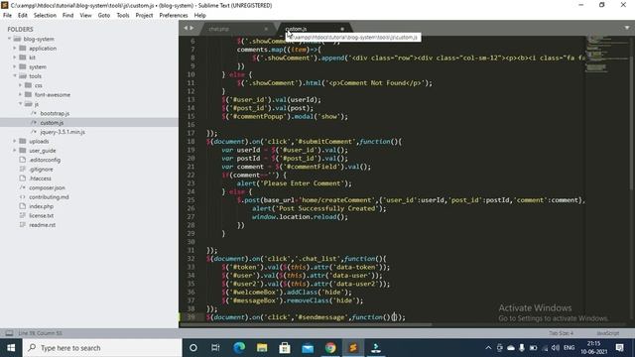Image resolution: width=635 pixels, height=357 pixels.
Task: Collapse the js folder
Action: 21,104
